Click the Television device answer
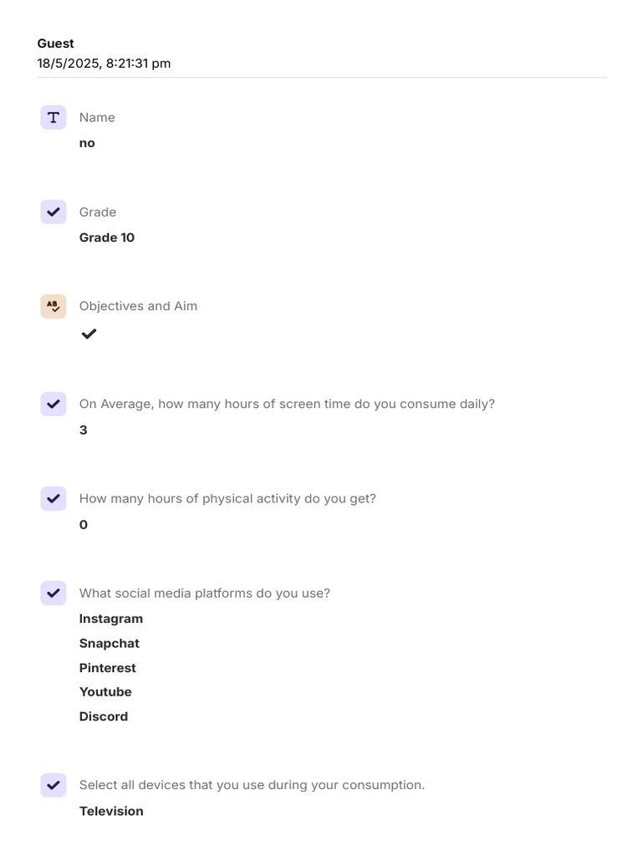Screen dimensions: 642x856 111,811
